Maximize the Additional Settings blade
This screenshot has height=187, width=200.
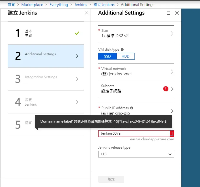pos(168,13)
